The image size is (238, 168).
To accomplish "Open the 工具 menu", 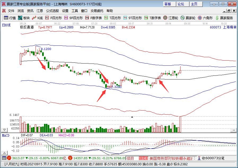I will (x=75, y=11).
